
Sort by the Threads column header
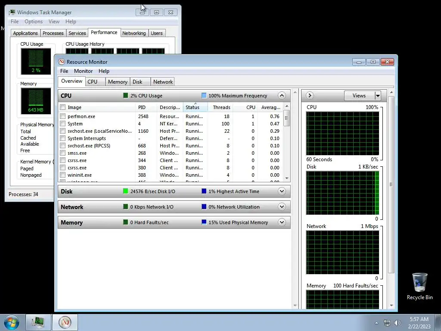[220, 107]
